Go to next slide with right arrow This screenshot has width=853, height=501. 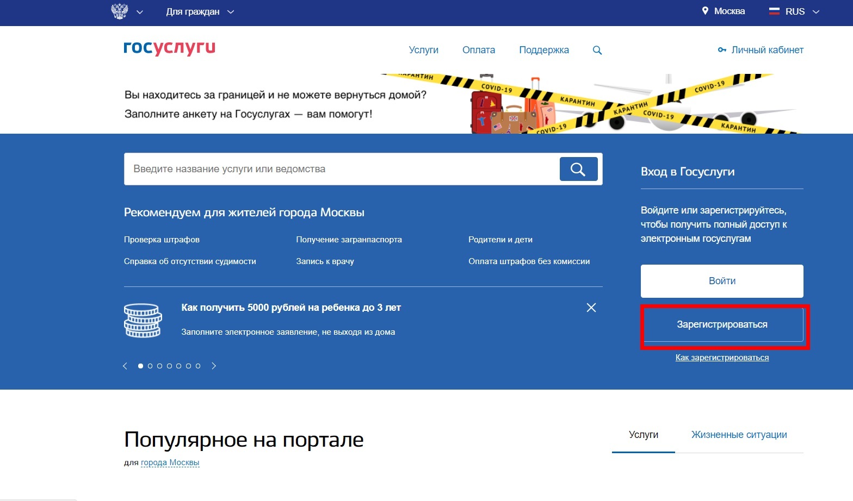[x=214, y=366]
